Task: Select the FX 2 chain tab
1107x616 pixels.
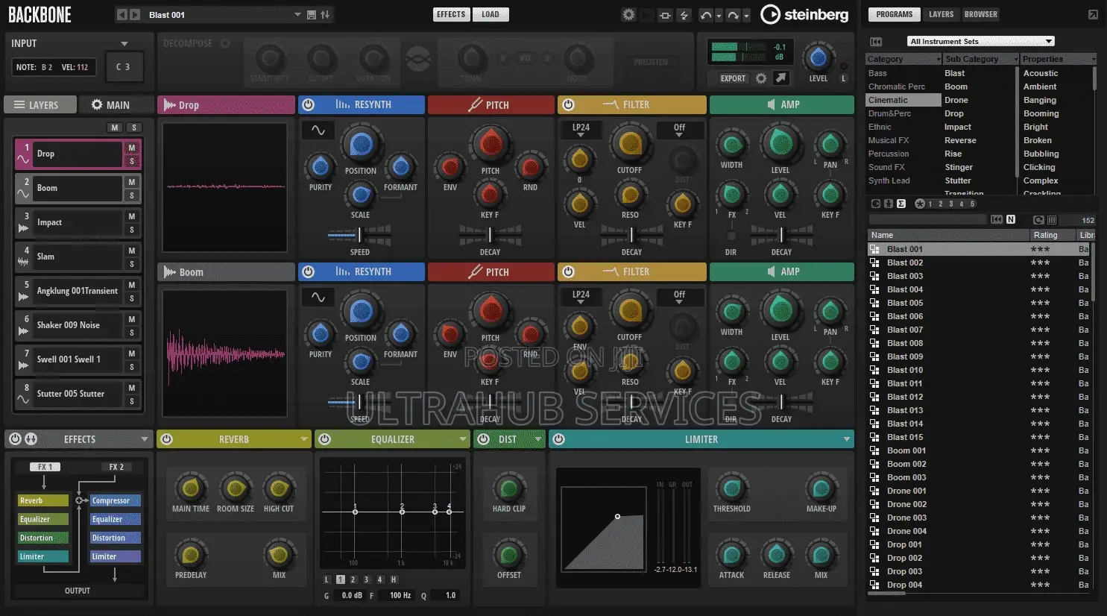Action: point(116,467)
